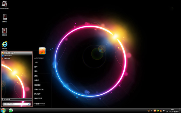Open the Administrator desktop icon
This screenshot has height=113, width=181.
click(x=5, y=5)
